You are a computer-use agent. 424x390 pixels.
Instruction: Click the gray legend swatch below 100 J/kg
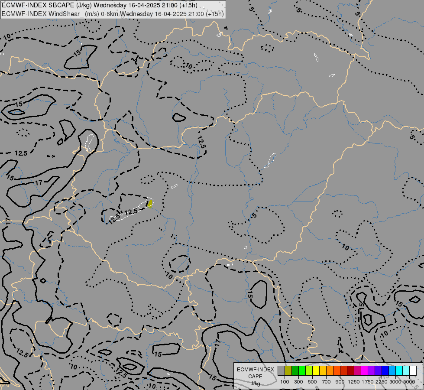[x=281, y=370]
